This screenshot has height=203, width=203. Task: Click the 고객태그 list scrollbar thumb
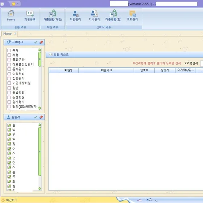[40, 59]
